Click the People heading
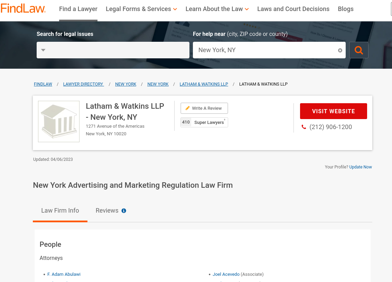Image resolution: width=392 pixels, height=282 pixels. pyautogui.click(x=50, y=244)
